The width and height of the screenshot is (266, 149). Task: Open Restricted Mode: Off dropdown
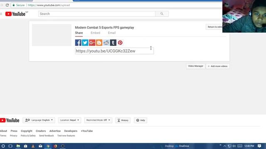tap(98, 120)
